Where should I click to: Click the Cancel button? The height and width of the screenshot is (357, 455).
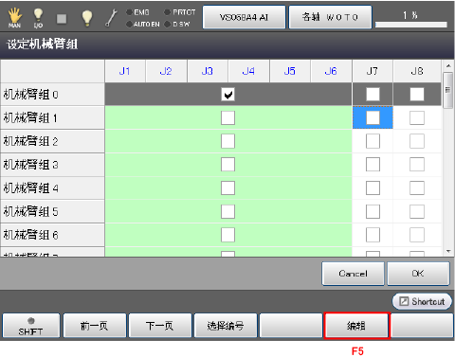[x=353, y=274]
